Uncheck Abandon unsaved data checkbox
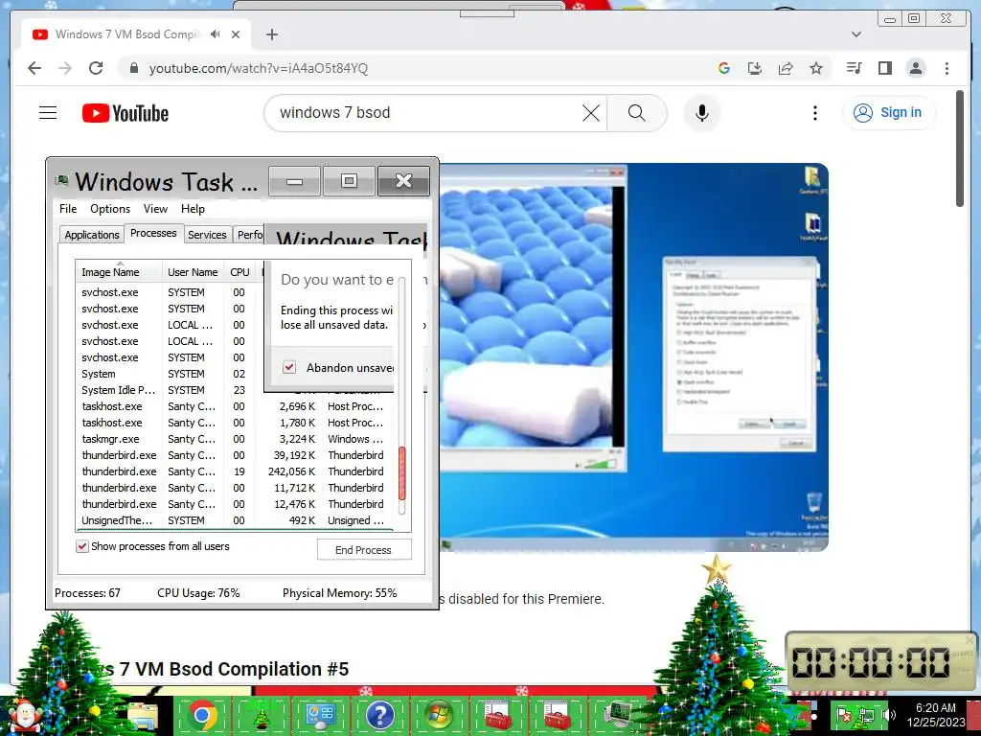The image size is (981, 736). (289, 367)
